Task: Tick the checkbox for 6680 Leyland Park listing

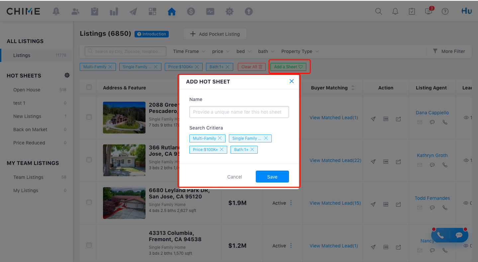Action: (x=89, y=202)
